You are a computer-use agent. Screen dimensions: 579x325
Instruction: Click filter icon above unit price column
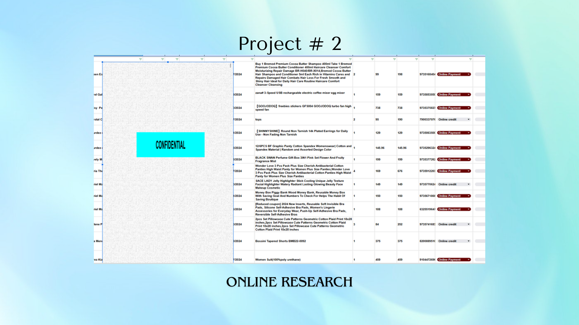(x=394, y=59)
